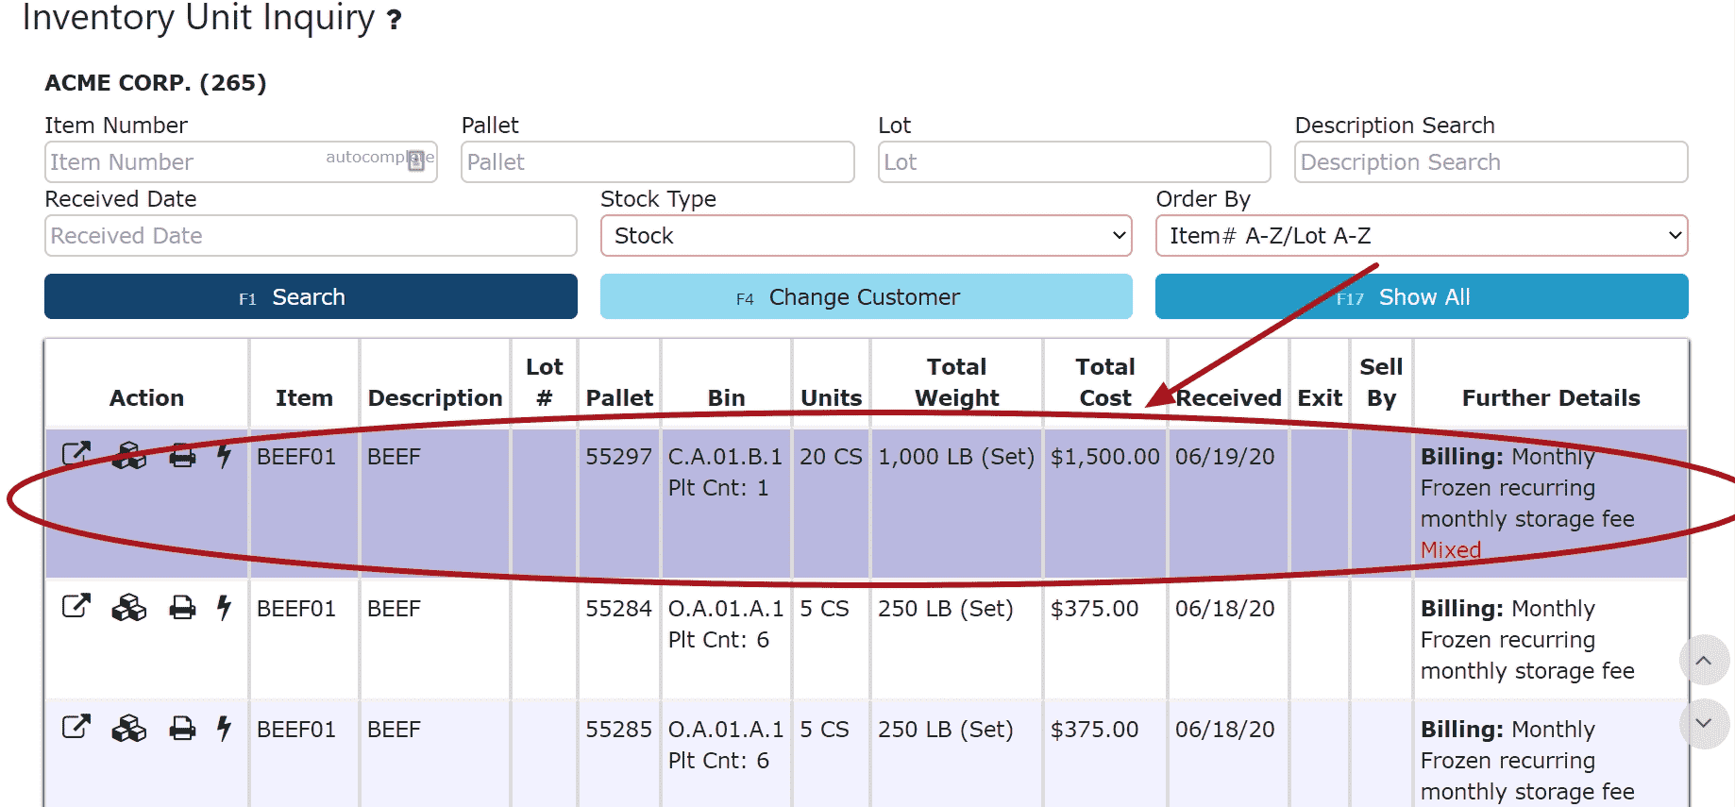Print label for pallet 55284

(x=182, y=609)
